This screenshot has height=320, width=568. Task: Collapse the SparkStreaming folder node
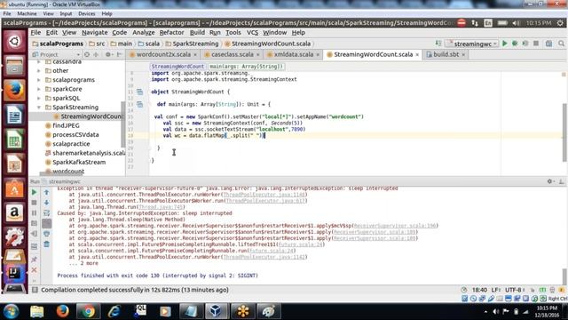[x=39, y=108]
